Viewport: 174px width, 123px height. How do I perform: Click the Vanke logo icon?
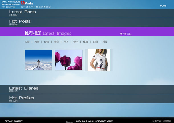[23, 3]
